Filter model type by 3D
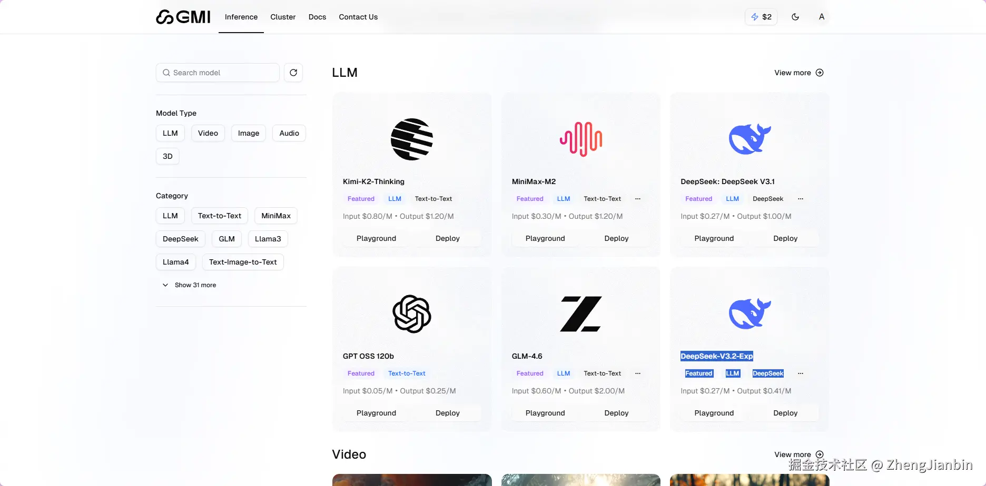The width and height of the screenshot is (986, 486). [x=167, y=156]
